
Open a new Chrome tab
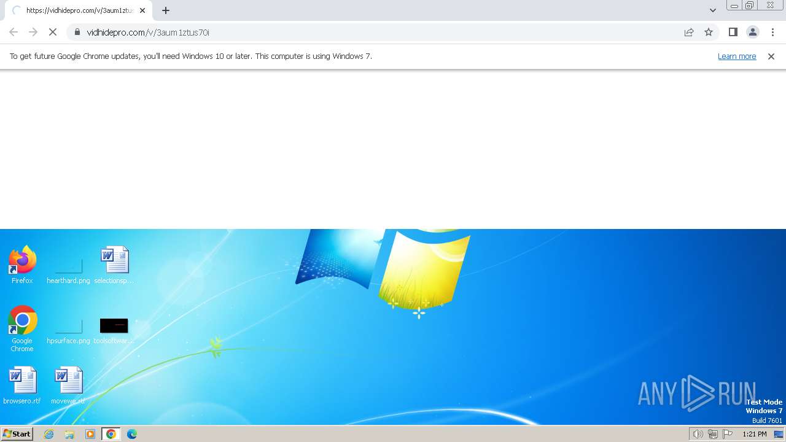point(166,10)
